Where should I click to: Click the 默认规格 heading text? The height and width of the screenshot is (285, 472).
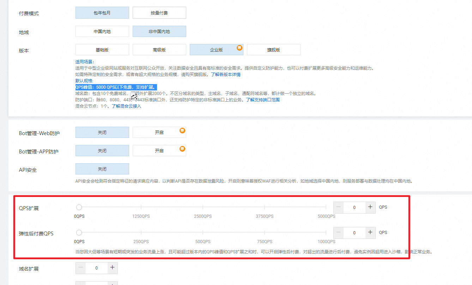[x=85, y=81]
